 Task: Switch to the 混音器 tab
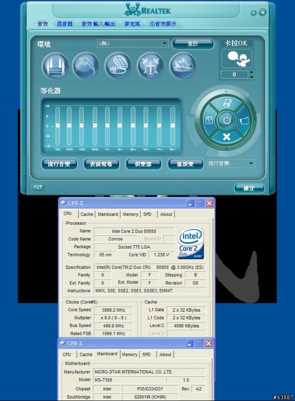point(65,24)
